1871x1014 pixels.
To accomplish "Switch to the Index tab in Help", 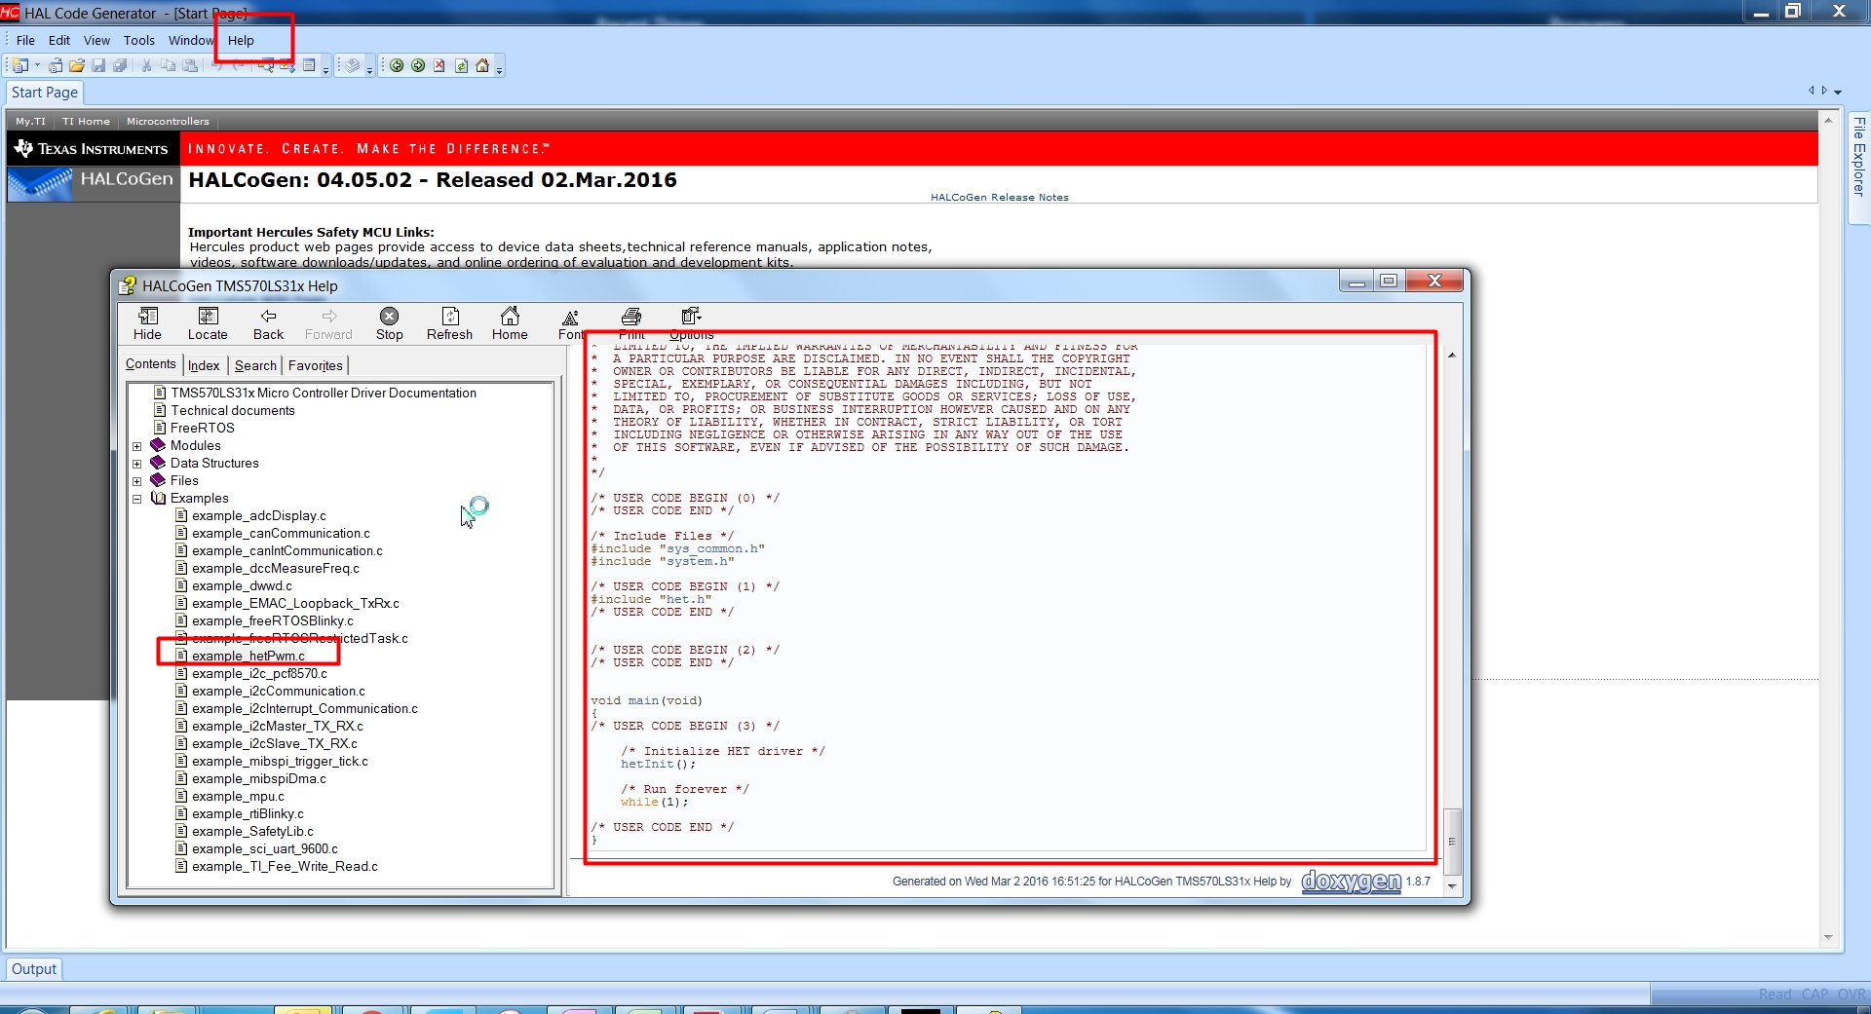I will click(x=204, y=365).
